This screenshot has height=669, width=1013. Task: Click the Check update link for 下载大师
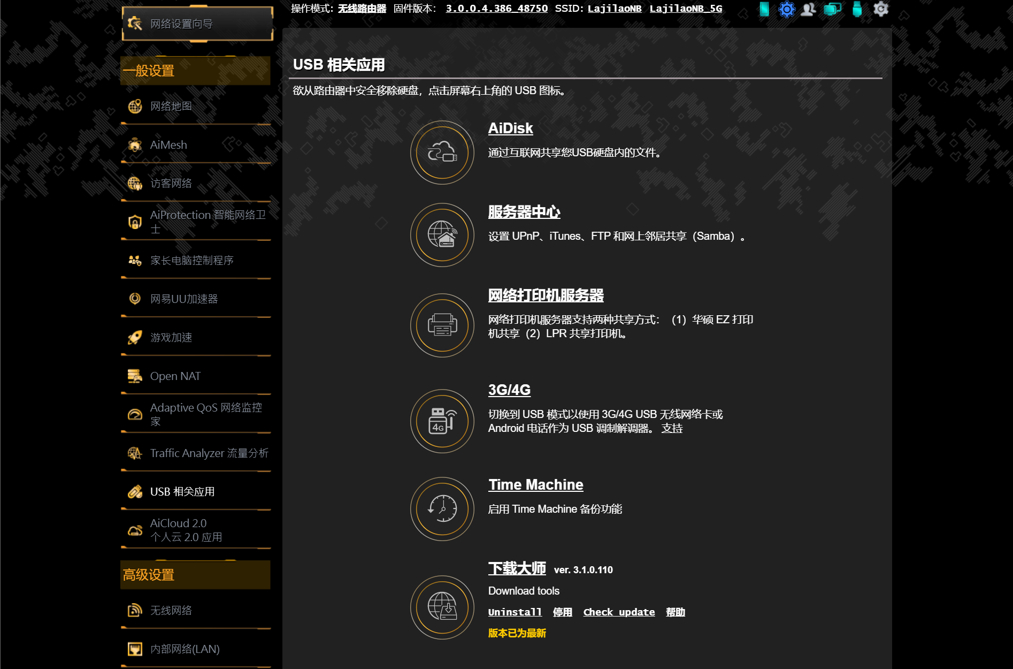coord(619,612)
